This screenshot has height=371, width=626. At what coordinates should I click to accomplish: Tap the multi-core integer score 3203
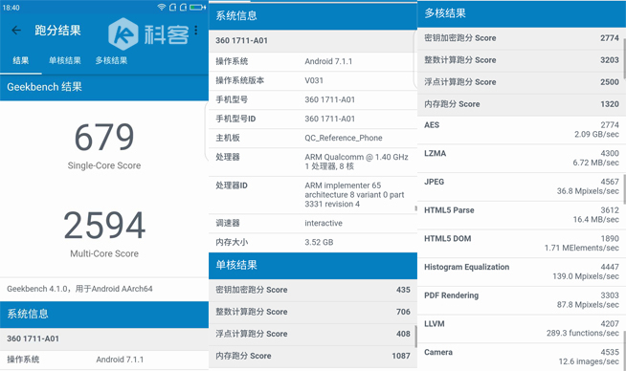pos(609,60)
